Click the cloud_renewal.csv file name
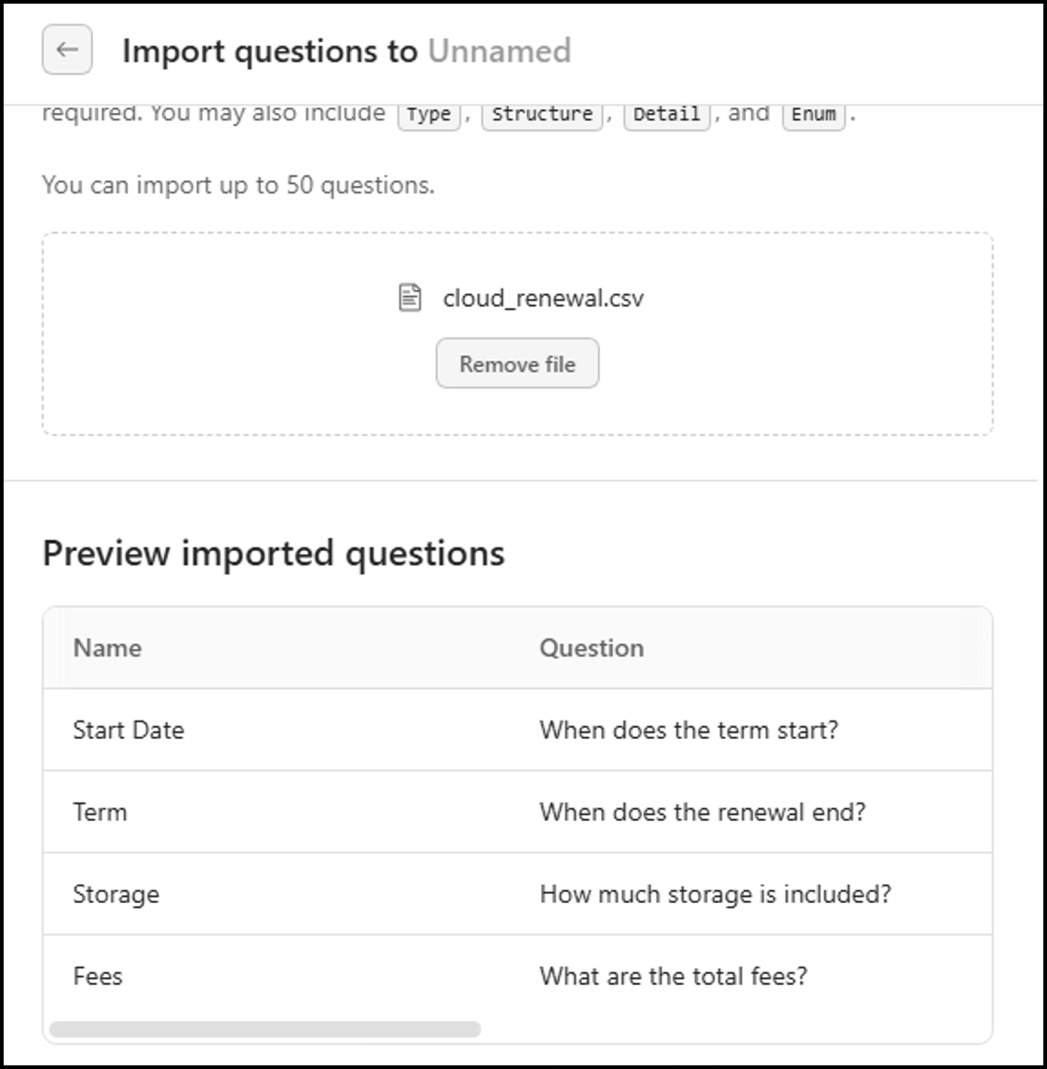1047x1069 pixels. coord(543,298)
